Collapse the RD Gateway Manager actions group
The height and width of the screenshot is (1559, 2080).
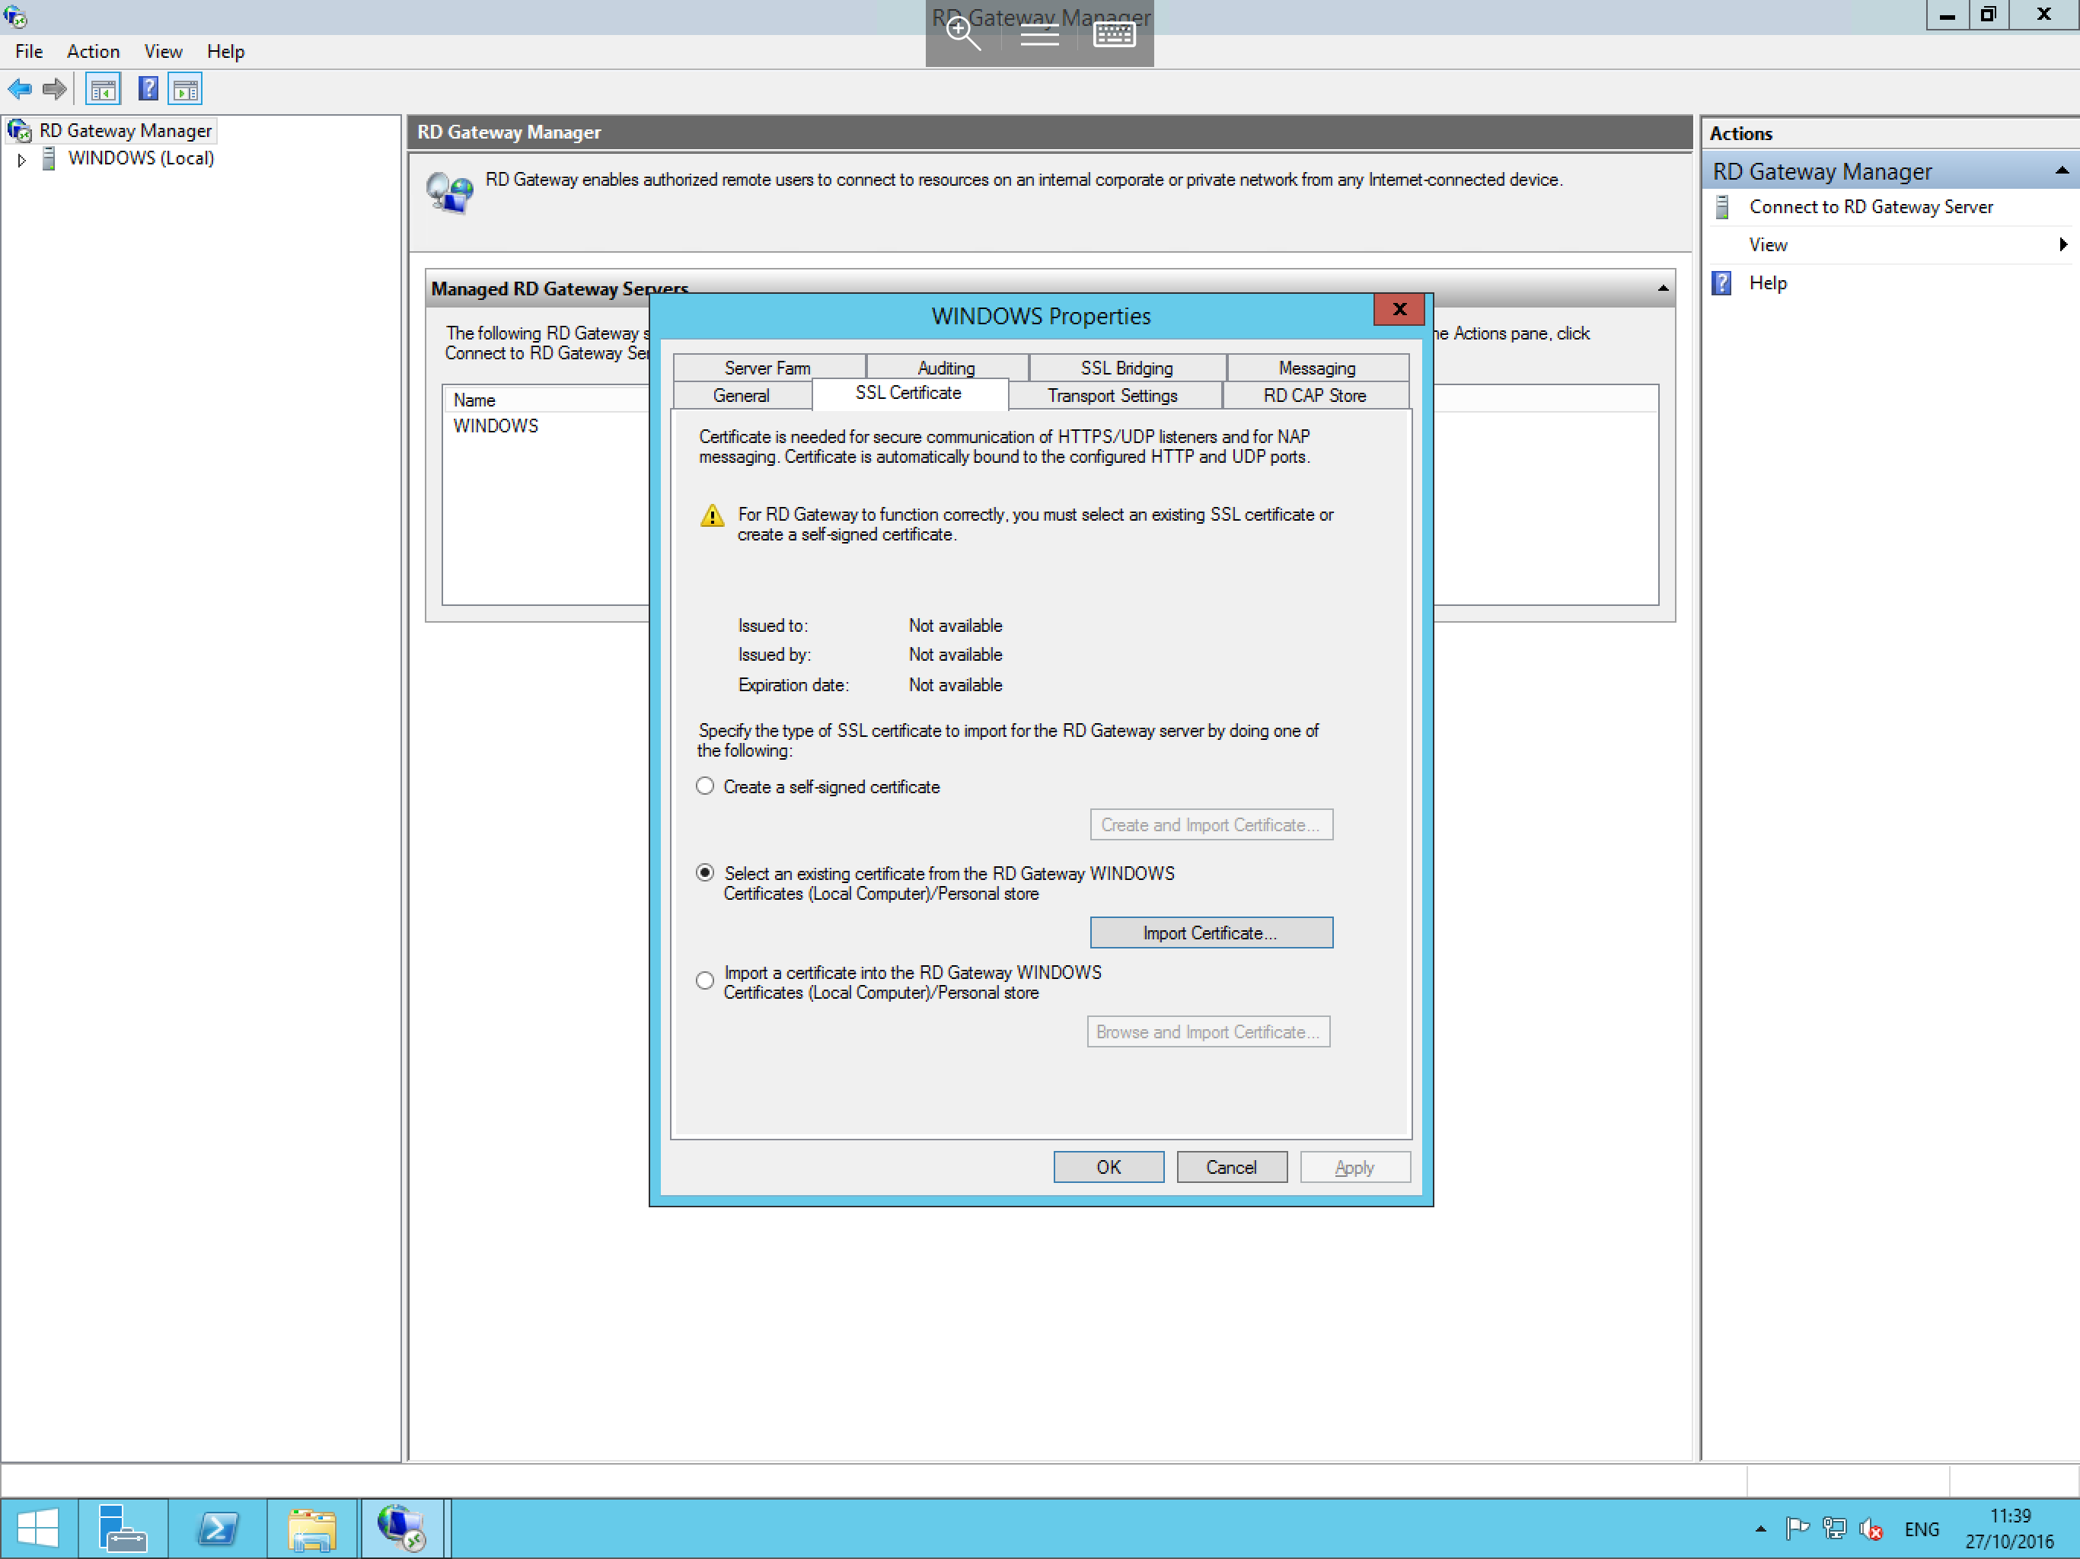pos(2061,171)
